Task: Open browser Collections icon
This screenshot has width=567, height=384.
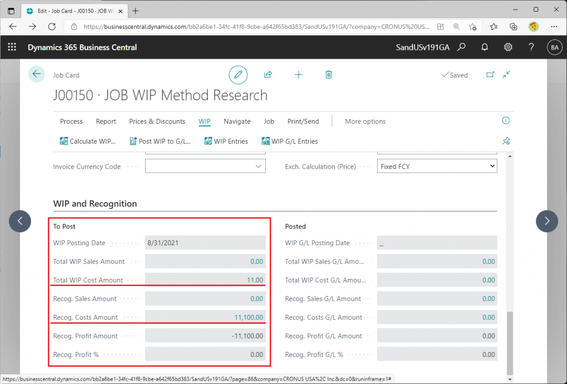Action: 513,27
